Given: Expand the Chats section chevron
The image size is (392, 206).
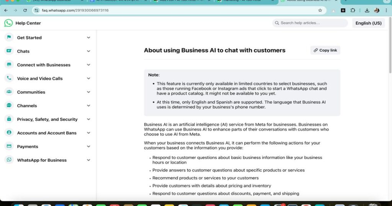Looking at the screenshot, I should coord(88,51).
